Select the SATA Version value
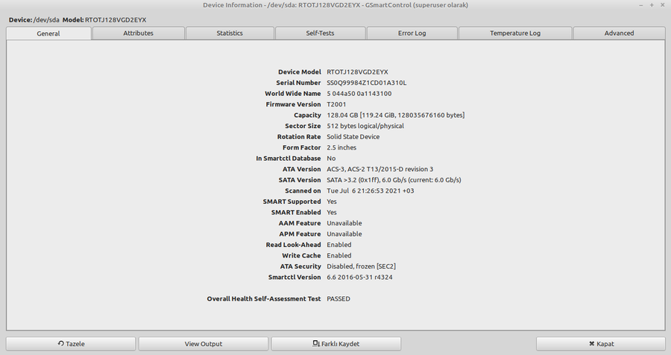 tap(394, 180)
